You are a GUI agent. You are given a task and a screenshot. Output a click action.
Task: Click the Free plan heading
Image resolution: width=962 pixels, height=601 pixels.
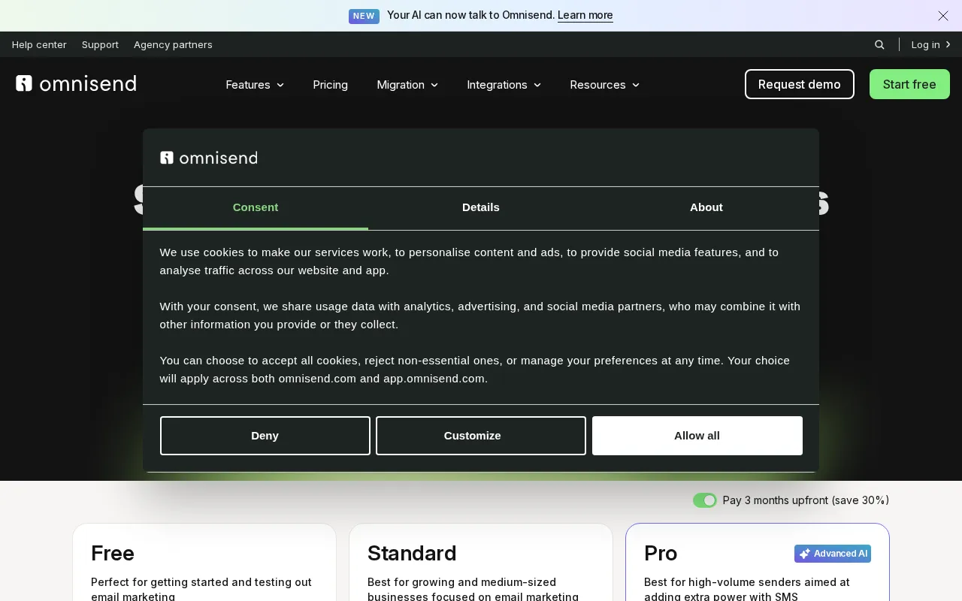113,553
